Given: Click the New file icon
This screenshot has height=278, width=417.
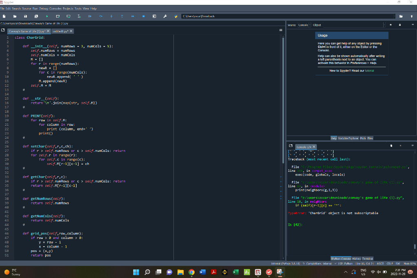Looking at the screenshot, I should coord(4,16).
